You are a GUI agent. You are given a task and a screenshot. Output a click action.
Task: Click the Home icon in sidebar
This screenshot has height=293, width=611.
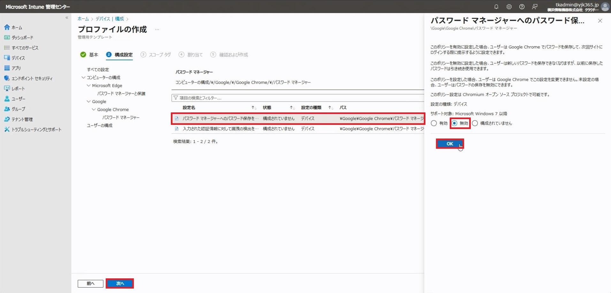(x=7, y=27)
